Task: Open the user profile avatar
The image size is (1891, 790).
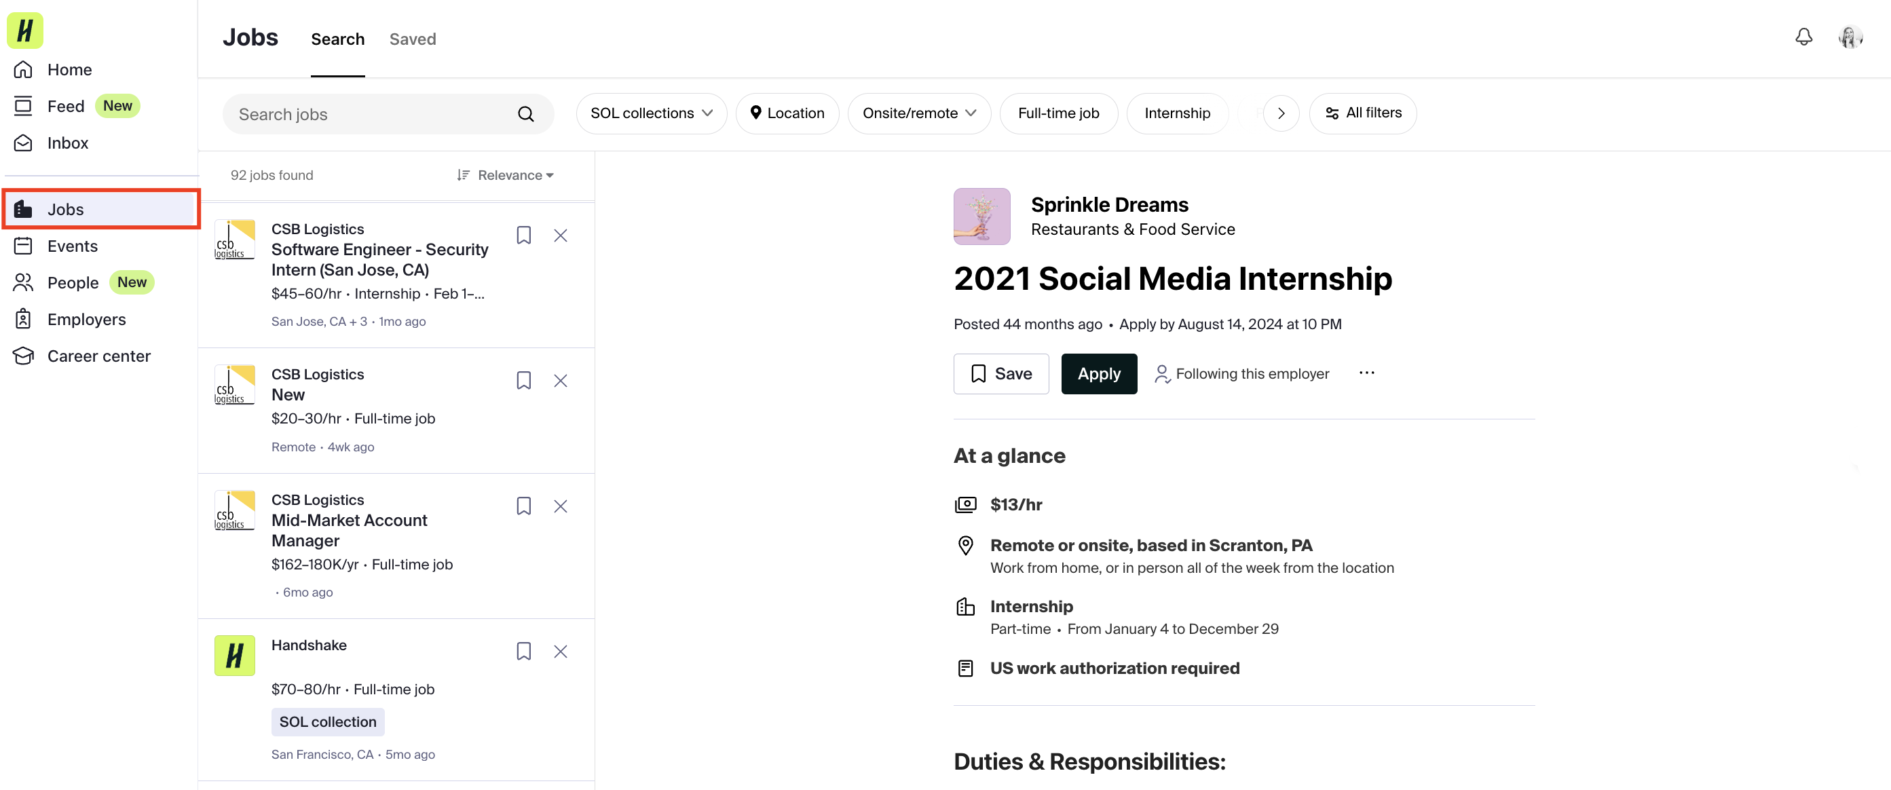Action: [1850, 37]
